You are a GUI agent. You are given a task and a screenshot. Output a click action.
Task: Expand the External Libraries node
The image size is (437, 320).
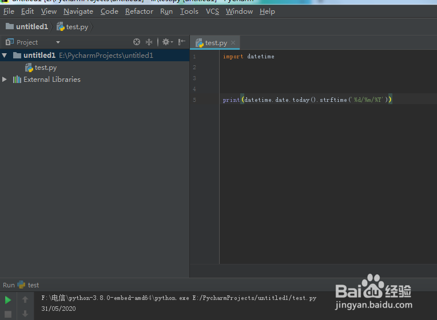point(5,79)
